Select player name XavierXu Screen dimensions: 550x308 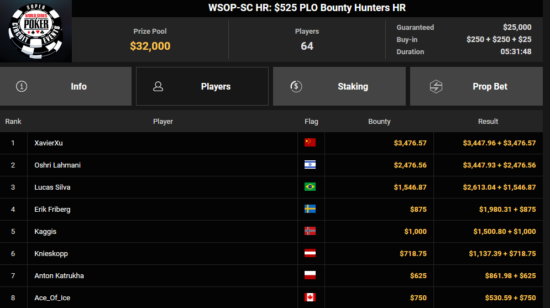[x=50, y=143]
